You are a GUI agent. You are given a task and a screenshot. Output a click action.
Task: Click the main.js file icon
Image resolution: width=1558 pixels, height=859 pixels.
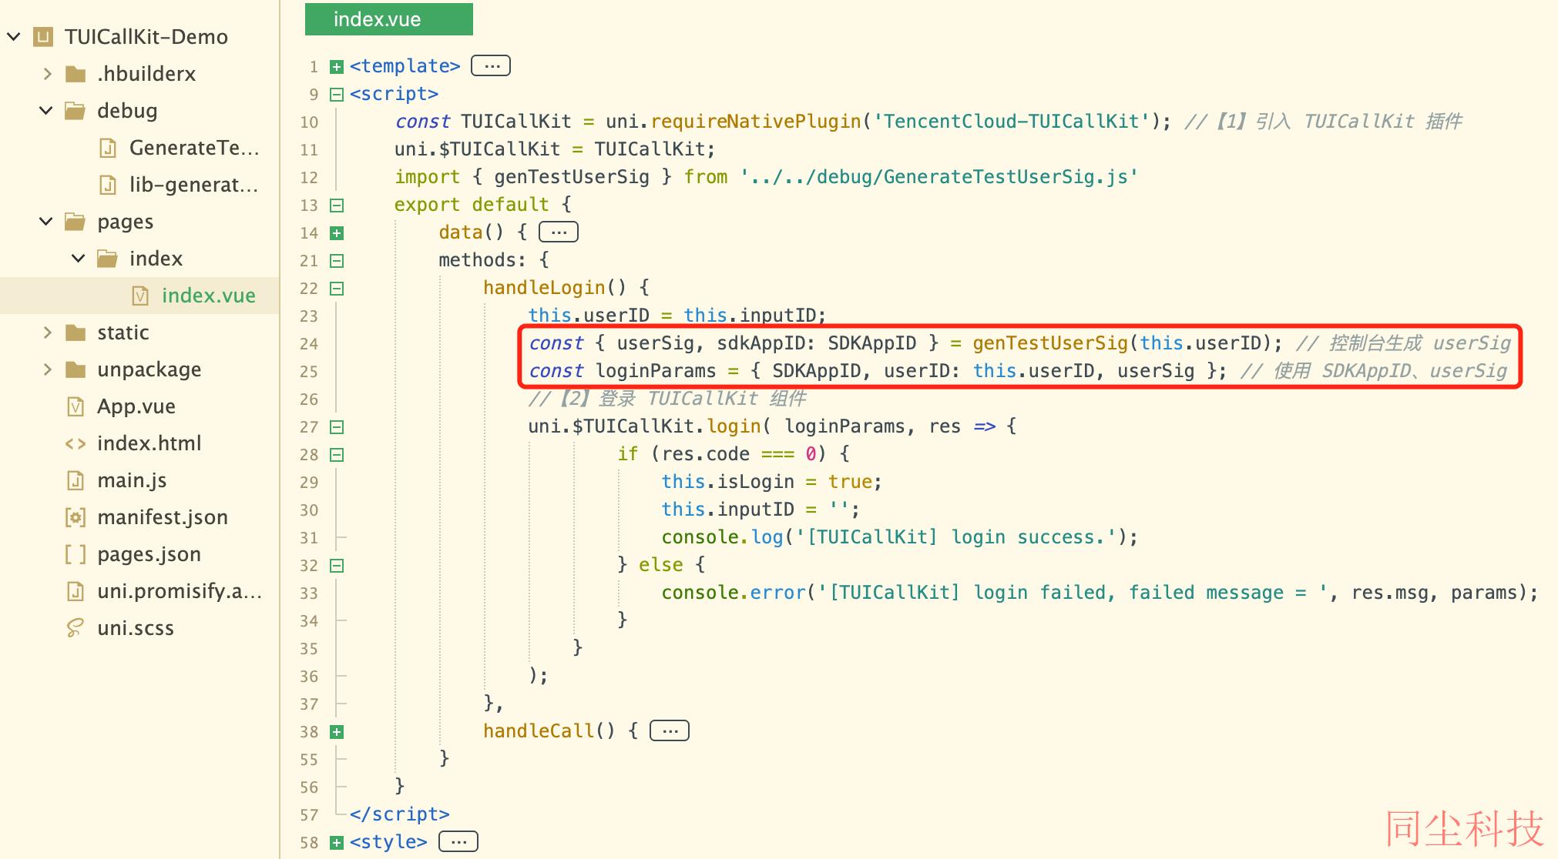pyautogui.click(x=76, y=480)
